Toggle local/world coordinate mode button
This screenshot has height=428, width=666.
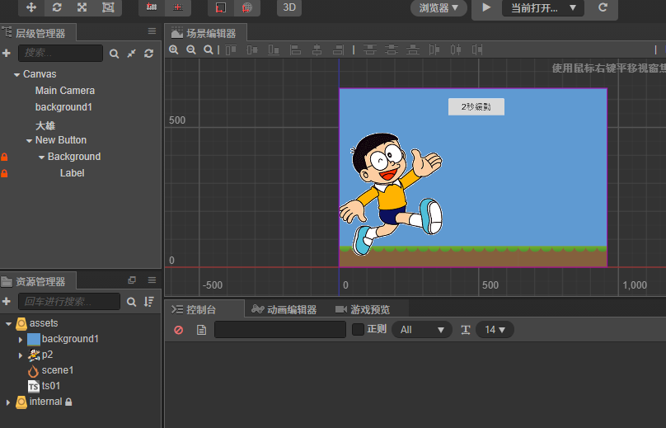point(177,7)
